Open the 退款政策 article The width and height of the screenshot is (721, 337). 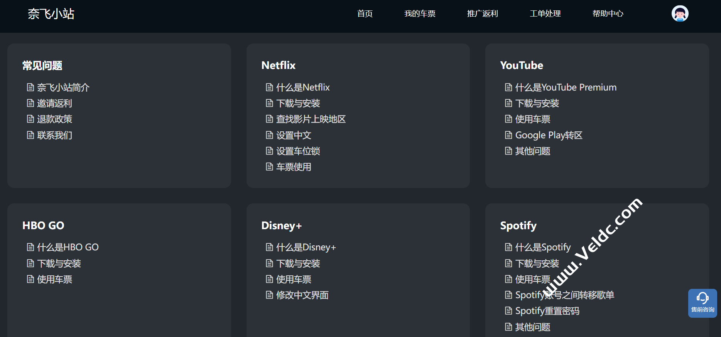pyautogui.click(x=54, y=119)
